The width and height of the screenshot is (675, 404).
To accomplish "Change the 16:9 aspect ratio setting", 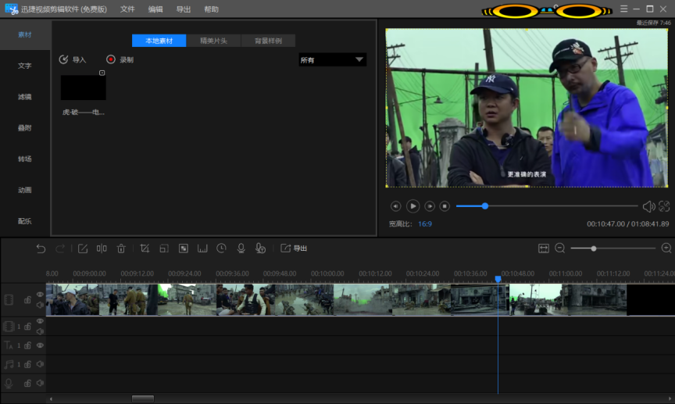I will coord(424,224).
